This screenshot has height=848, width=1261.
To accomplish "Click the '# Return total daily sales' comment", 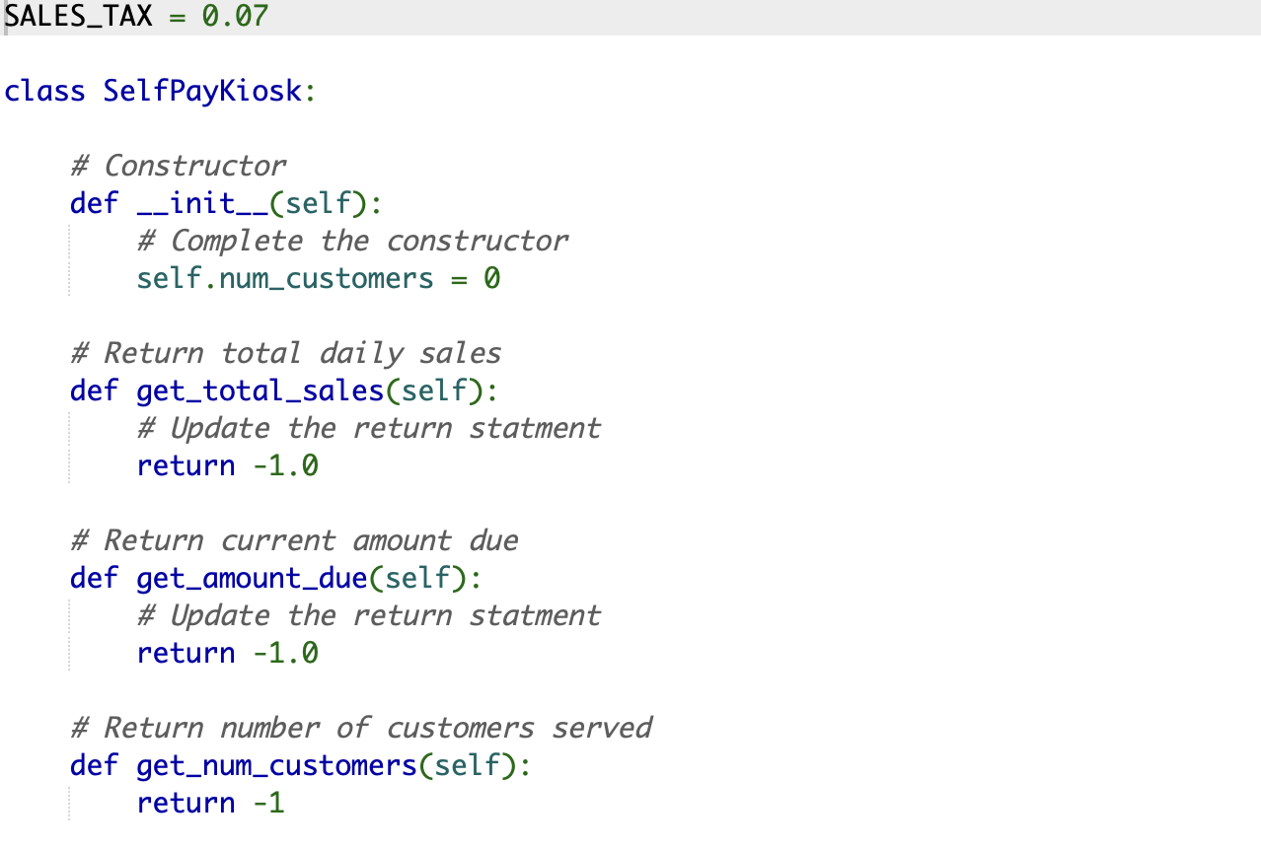I will click(286, 353).
